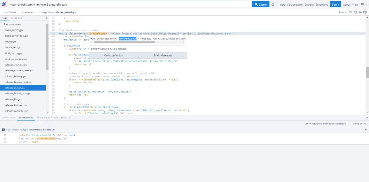Open release_content_test.go in file tree

pos(18,70)
